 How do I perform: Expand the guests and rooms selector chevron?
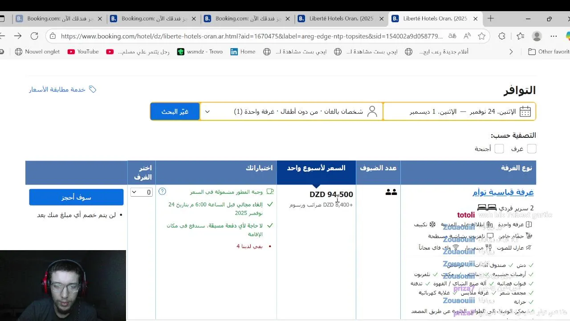coord(207,111)
